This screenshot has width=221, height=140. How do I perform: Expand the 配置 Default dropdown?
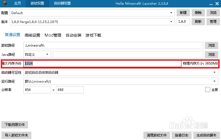pyautogui.click(x=92, y=13)
